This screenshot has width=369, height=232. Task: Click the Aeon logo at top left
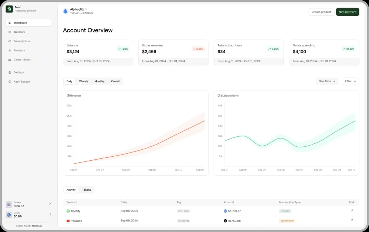(x=9, y=9)
